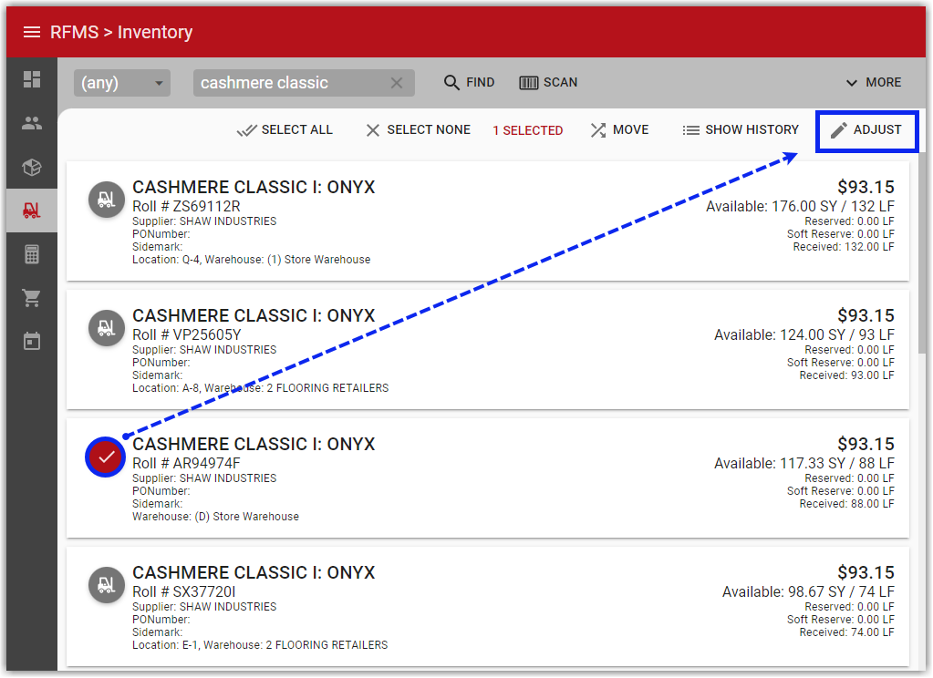The image size is (933, 678).
Task: Click the FIND search button
Action: 470,82
